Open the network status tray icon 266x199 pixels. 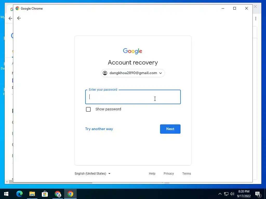coord(226,194)
